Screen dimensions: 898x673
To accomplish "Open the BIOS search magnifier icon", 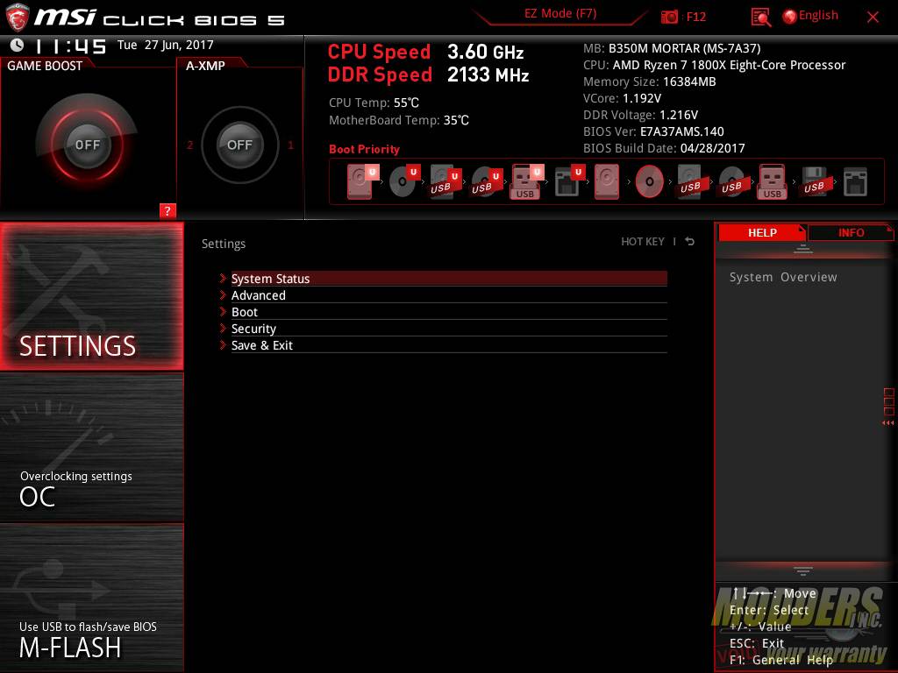I will [760, 17].
